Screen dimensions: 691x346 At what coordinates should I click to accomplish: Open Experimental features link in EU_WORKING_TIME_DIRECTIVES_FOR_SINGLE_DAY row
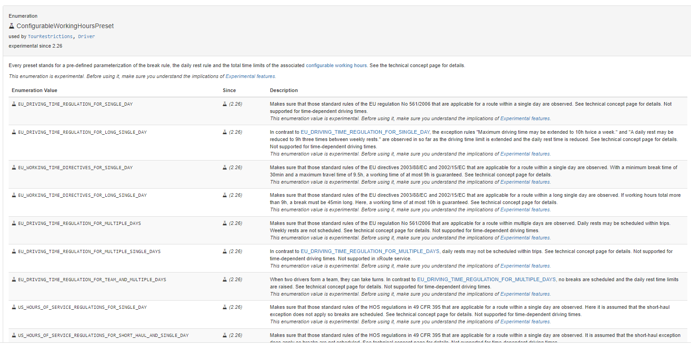tap(525, 182)
